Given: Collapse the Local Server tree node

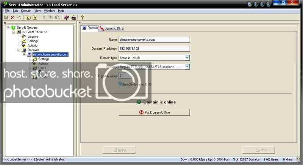Looking at the screenshot, I should [x=14, y=32].
